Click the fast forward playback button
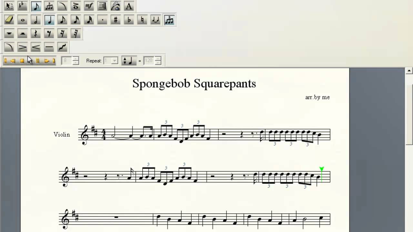This screenshot has width=413, height=232. (x=46, y=61)
